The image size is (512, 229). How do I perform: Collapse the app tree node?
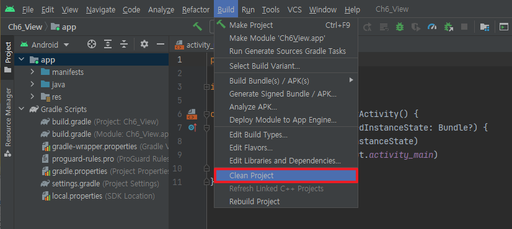[x=22, y=59]
